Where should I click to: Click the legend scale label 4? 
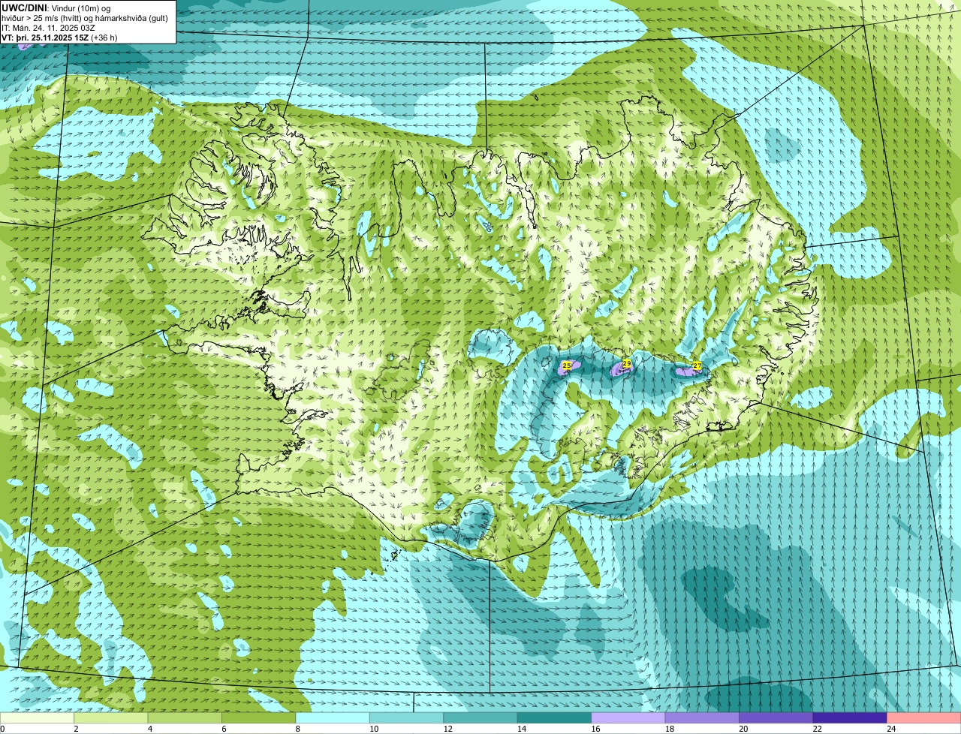(150, 729)
